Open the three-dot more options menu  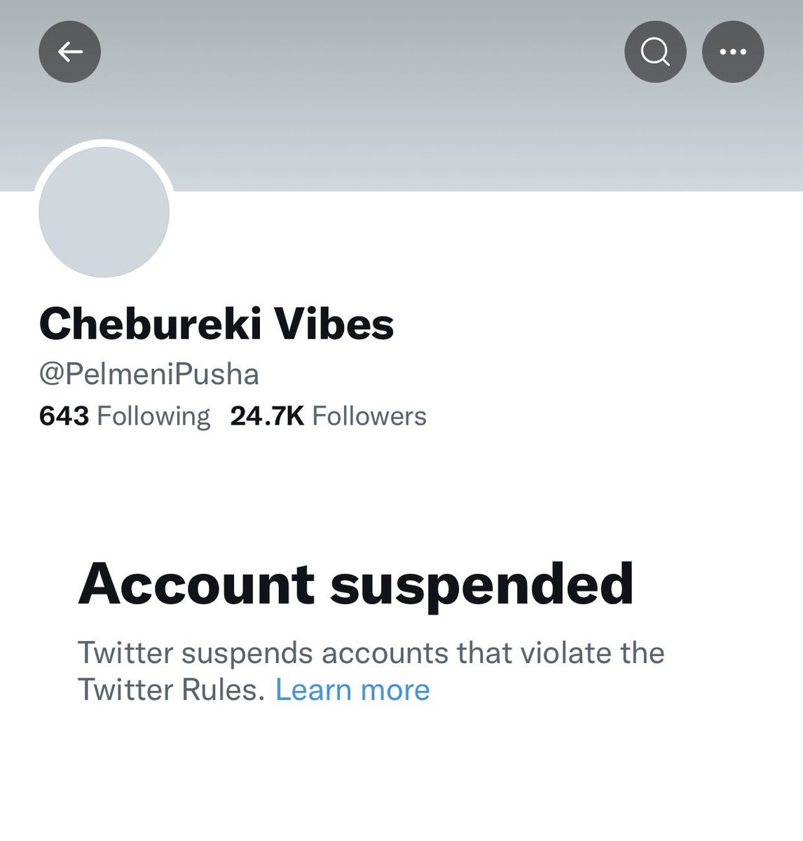tap(733, 51)
